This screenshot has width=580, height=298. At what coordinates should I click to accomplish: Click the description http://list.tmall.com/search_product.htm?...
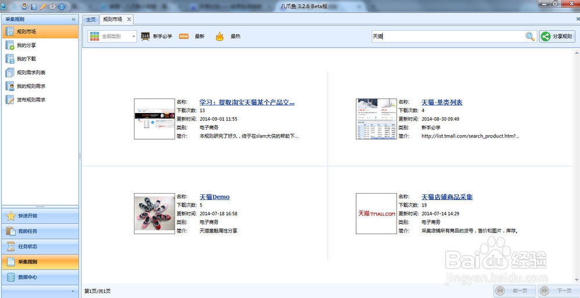pyautogui.click(x=470, y=136)
